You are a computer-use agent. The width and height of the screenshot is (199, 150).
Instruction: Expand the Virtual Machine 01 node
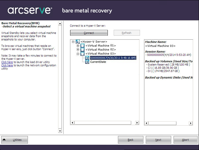(78, 46)
